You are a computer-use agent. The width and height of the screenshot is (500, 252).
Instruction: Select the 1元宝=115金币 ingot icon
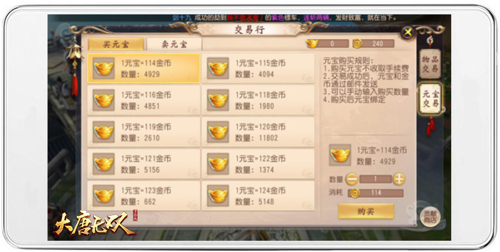[218, 69]
